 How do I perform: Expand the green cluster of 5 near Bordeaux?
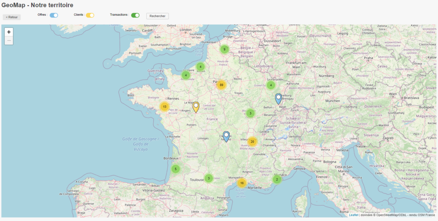(175, 169)
